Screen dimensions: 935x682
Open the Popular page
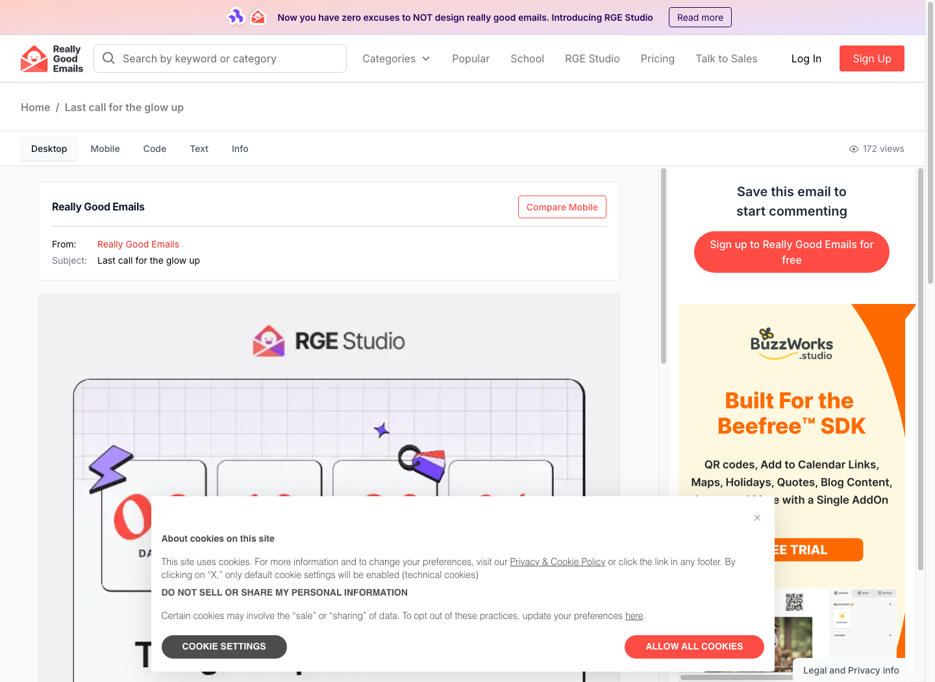471,58
